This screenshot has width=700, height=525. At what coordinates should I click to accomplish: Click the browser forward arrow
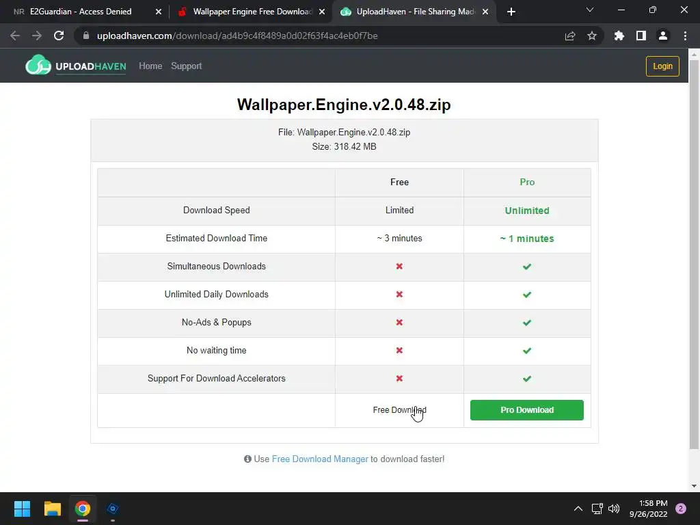[x=37, y=36]
